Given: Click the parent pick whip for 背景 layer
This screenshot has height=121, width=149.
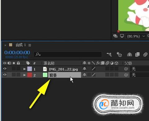Looking at the screenshot, I should 126,75.
